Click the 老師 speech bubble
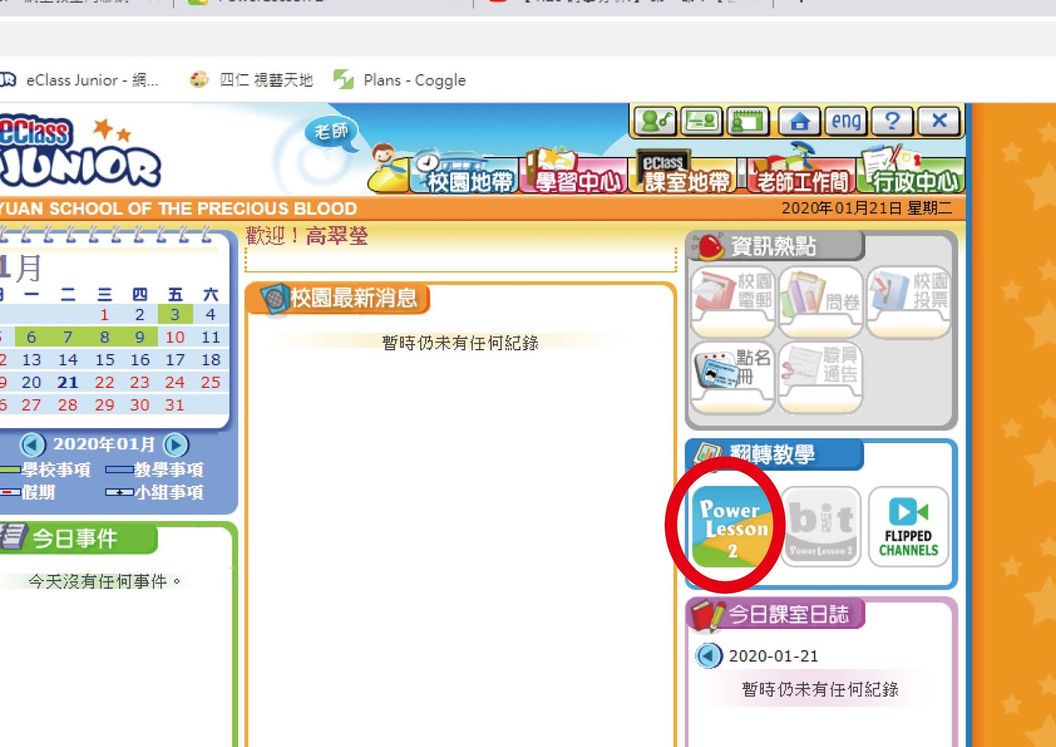 click(x=331, y=132)
